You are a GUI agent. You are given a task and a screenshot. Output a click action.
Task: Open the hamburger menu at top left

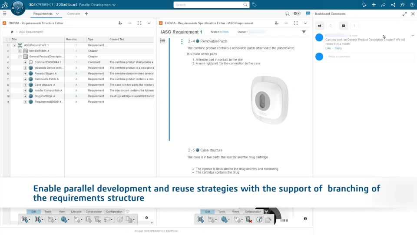coord(4,13)
